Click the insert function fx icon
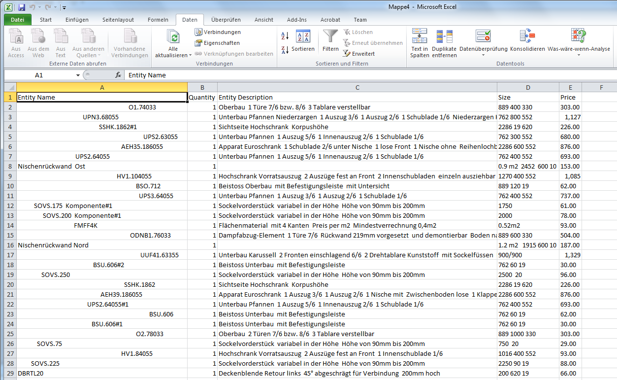 click(118, 75)
